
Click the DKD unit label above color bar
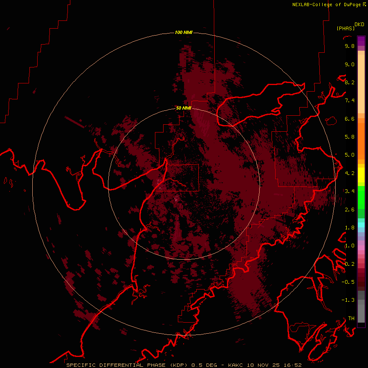coord(359,25)
